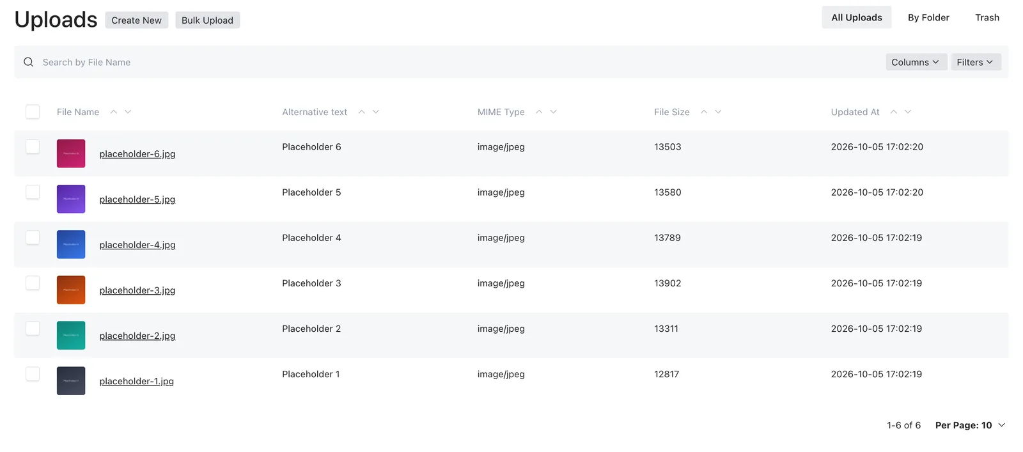1023x452 pixels.
Task: Click the Uploads page heading
Action: 56,20
